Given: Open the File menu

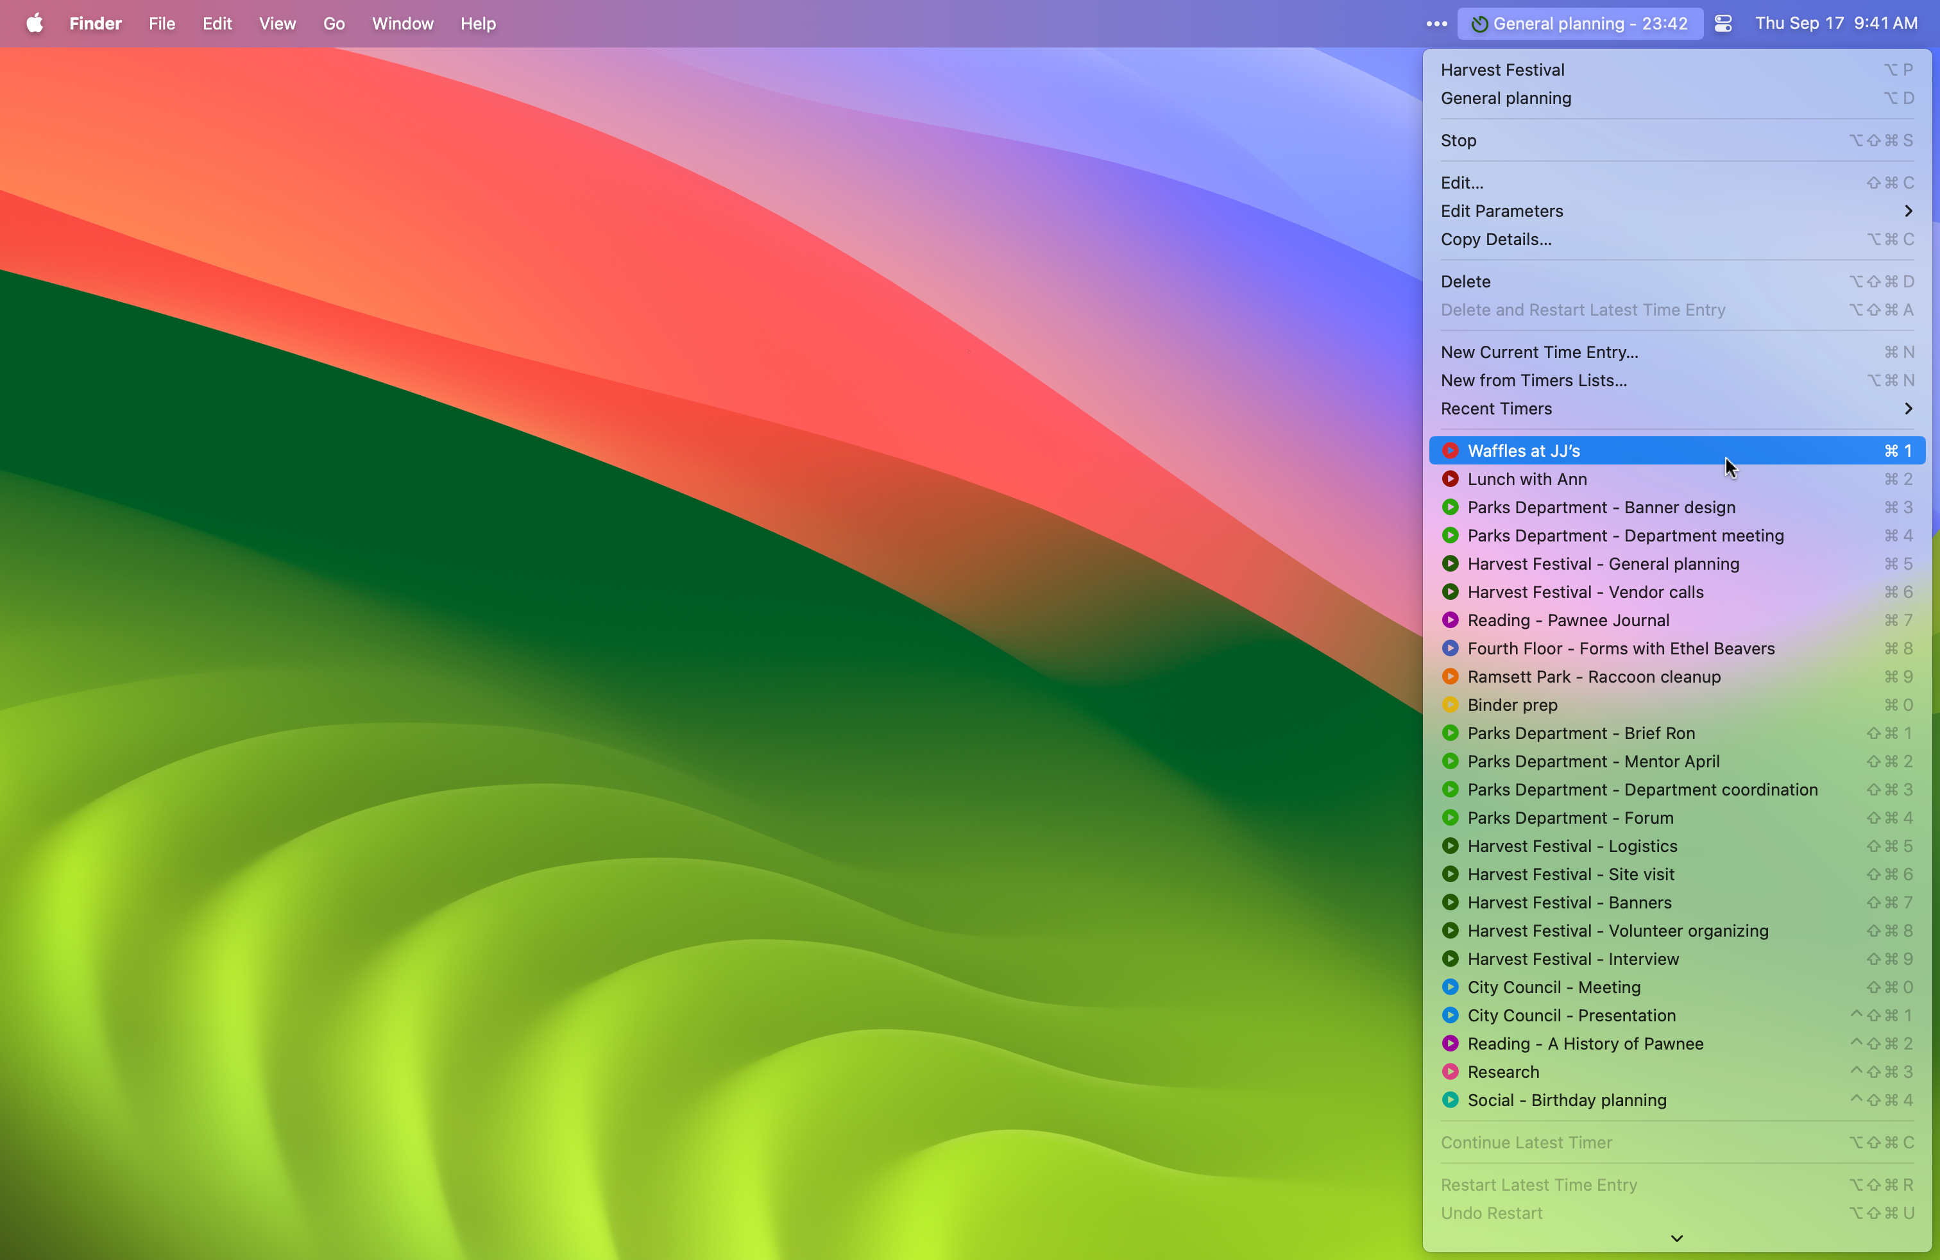Looking at the screenshot, I should pyautogui.click(x=162, y=24).
